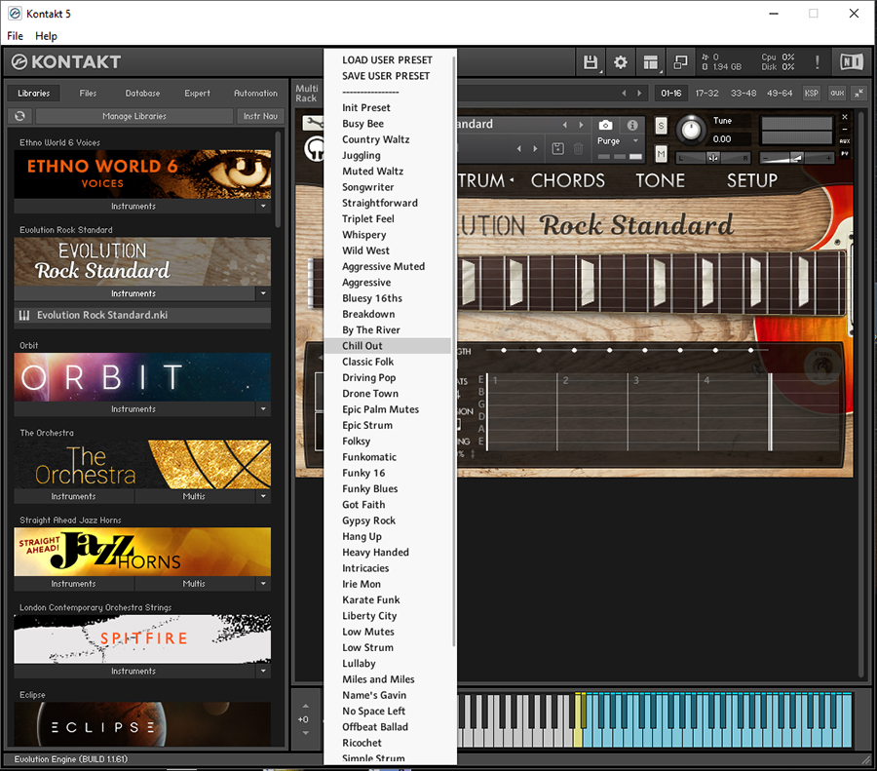Mute the instrument with M
877x771 pixels.
[x=661, y=153]
